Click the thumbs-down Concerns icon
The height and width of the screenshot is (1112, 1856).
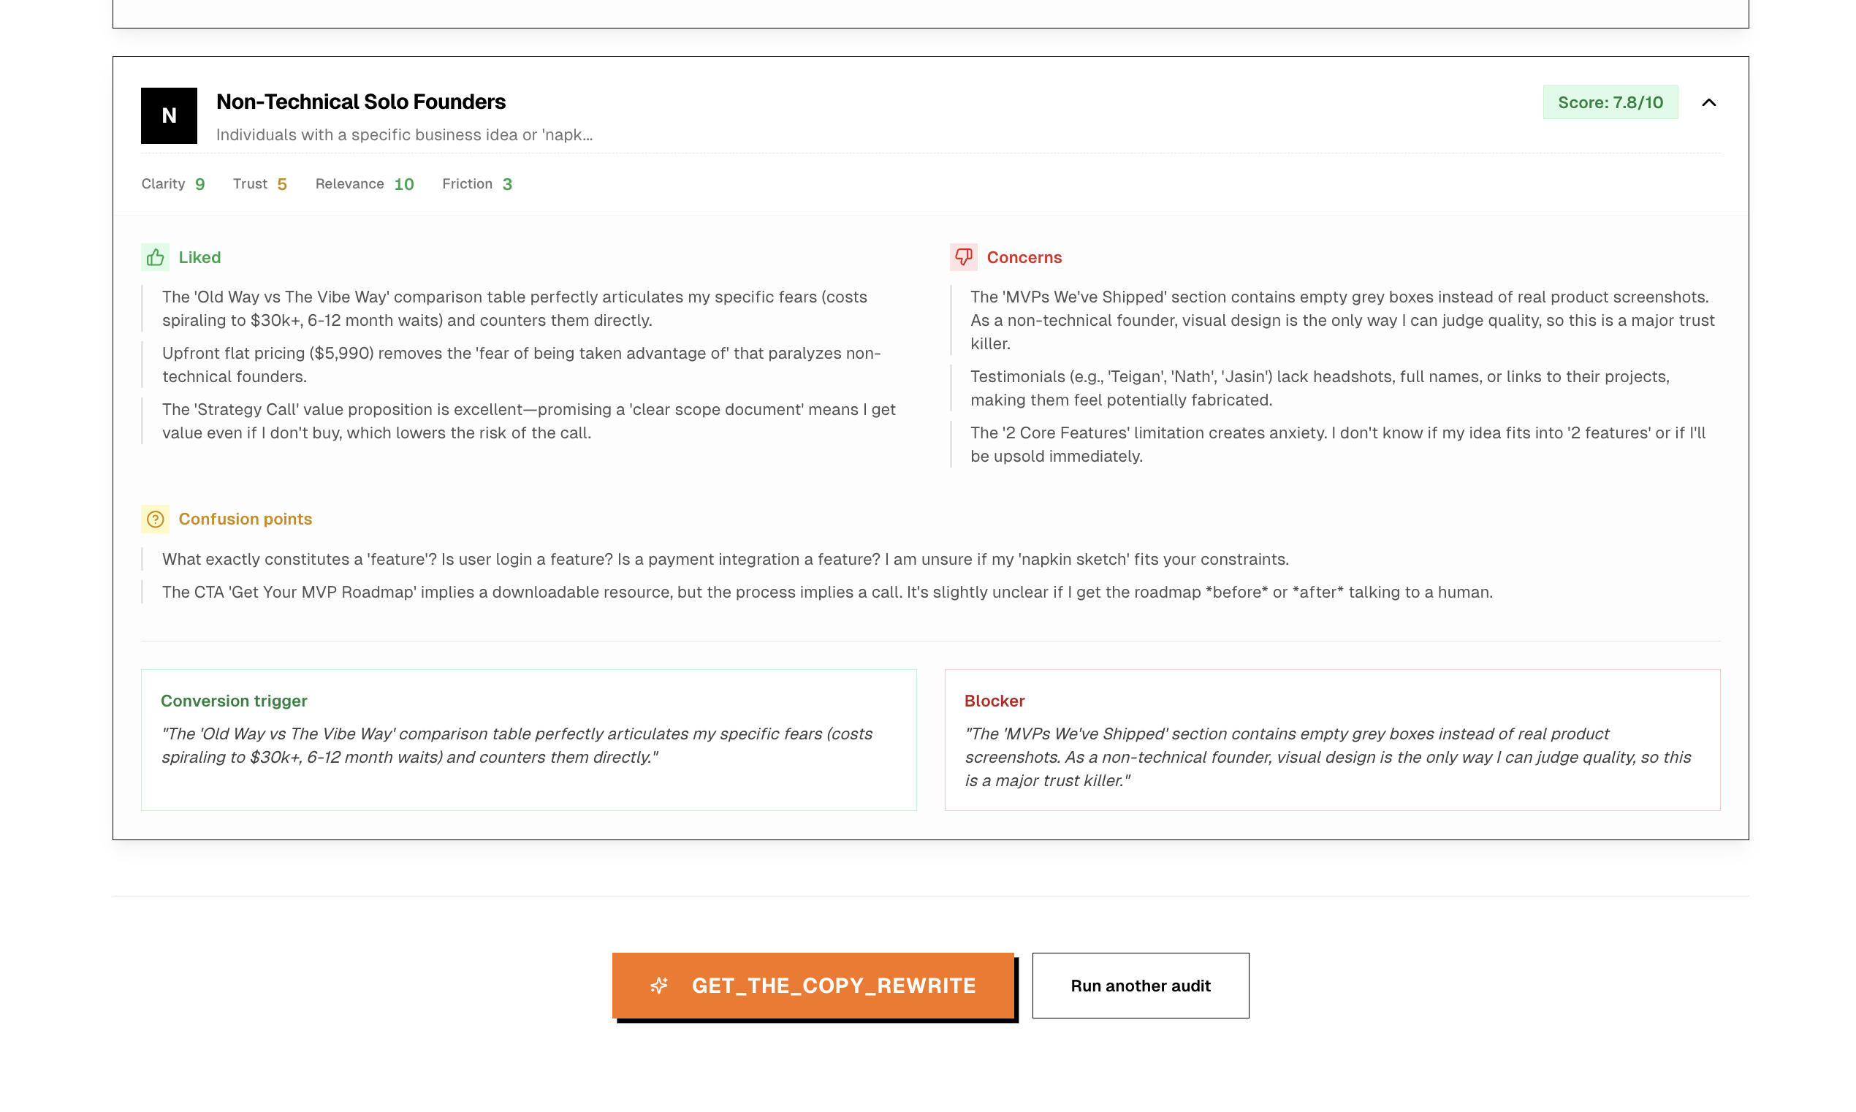pos(963,257)
